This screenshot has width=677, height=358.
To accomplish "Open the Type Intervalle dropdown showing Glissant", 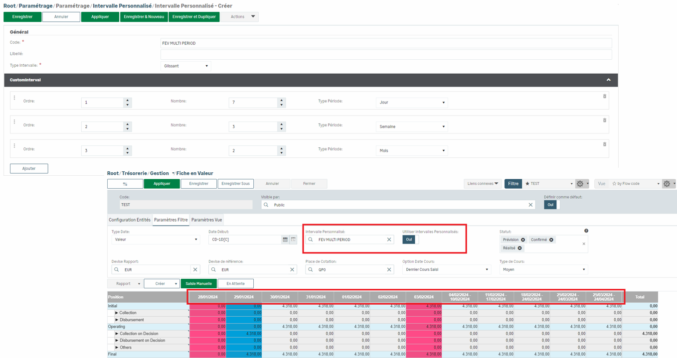I will click(185, 66).
